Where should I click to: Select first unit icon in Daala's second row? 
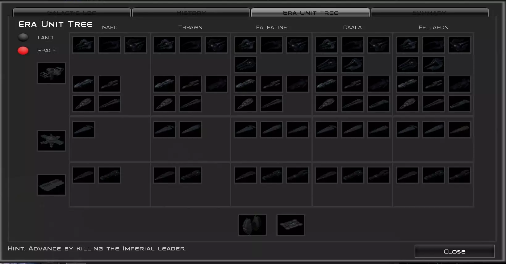(x=326, y=64)
